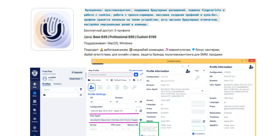Switch to the Folders tab

pos(58,84)
